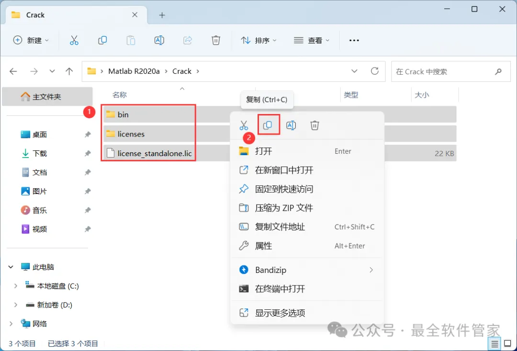This screenshot has width=517, height=351.
Task: Close the Crack tab
Action: tap(135, 15)
